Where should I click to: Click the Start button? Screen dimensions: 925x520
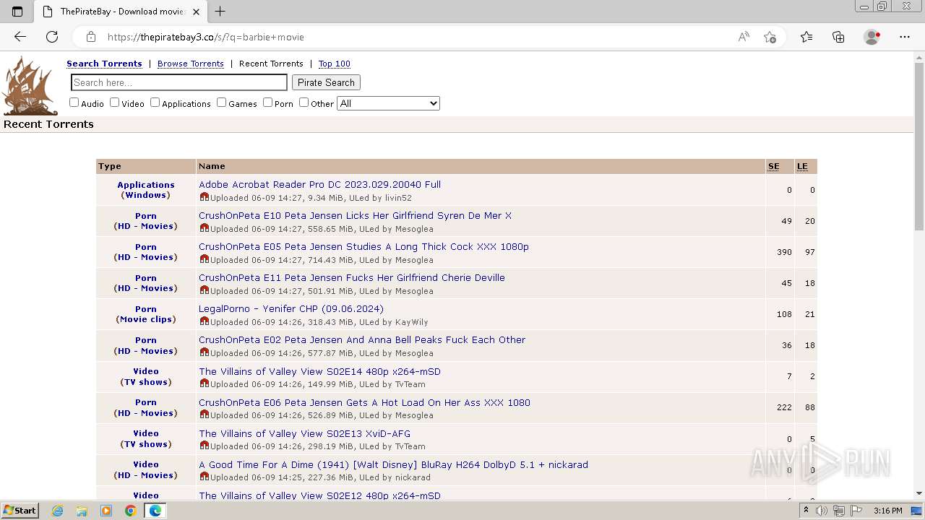click(x=20, y=511)
